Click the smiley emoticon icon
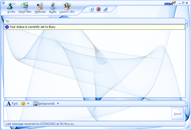The width and height of the screenshot is (191, 130). tap(23, 103)
